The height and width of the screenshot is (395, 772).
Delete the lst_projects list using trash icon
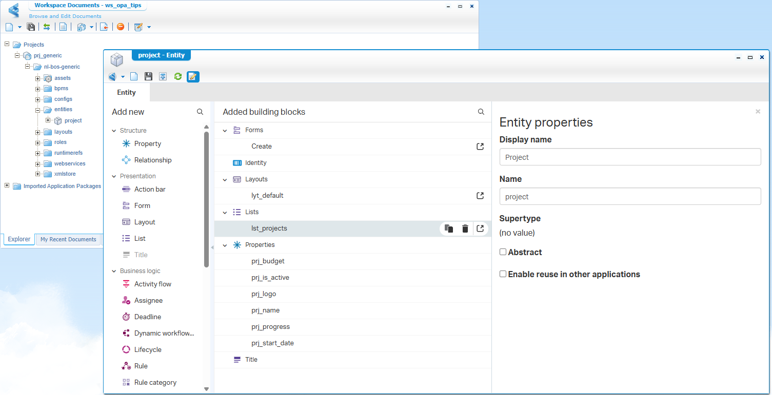coord(465,228)
